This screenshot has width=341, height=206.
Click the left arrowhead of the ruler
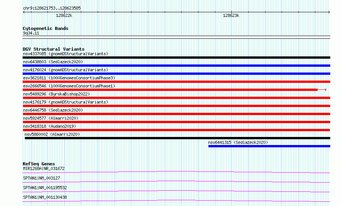tap(24, 12)
